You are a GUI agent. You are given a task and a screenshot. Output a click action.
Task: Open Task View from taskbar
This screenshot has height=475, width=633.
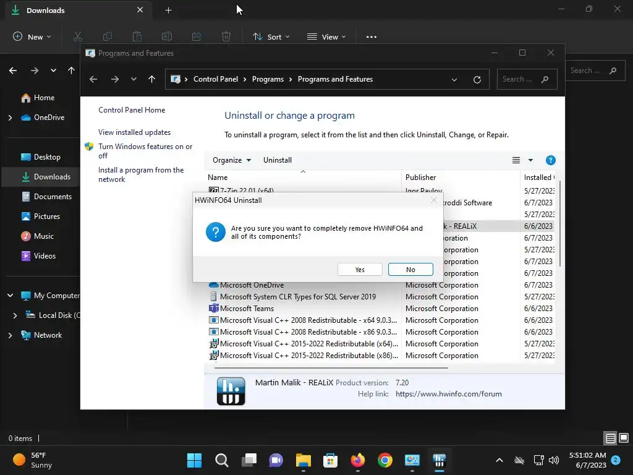click(249, 460)
